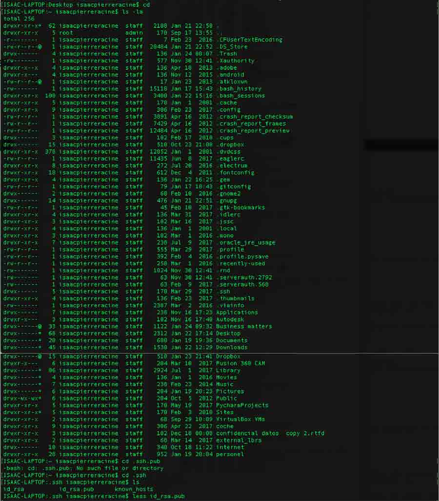Viewport: 439px width, 501px height.
Task: Select the confidencial datos copy 2.rtfd entry
Action: click(x=270, y=433)
